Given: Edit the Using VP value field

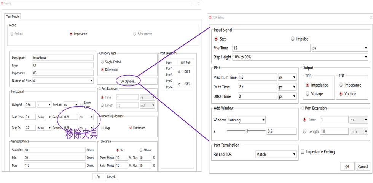Looking at the screenshot, I should (x=30, y=105).
